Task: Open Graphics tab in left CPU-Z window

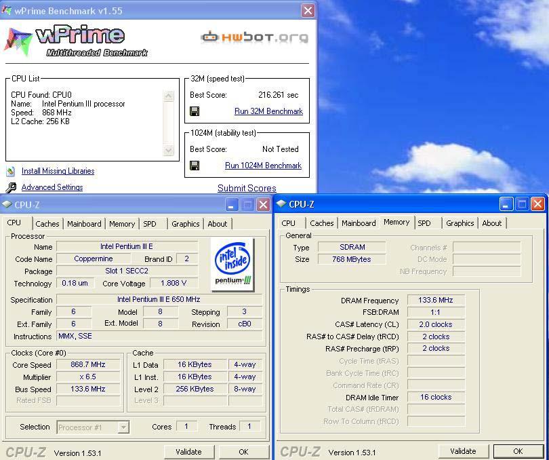Action: click(185, 224)
